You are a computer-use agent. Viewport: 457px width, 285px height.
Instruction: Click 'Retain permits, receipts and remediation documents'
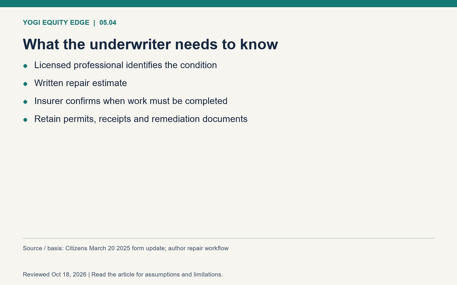point(141,119)
